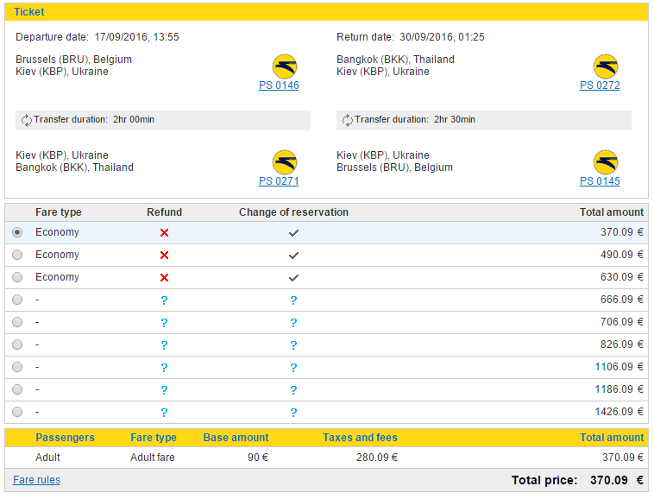Select the 1106.09 € fare radio button

click(17, 367)
